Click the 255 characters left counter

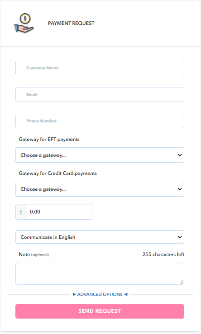(x=163, y=254)
